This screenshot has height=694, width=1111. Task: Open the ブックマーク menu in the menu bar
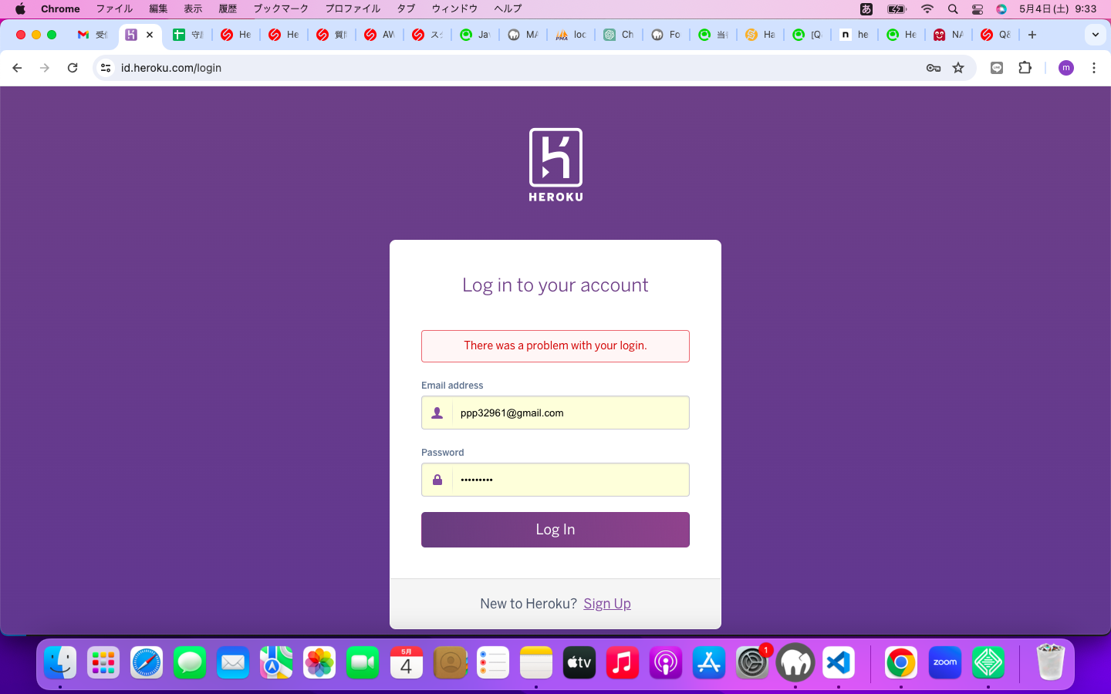[282, 8]
